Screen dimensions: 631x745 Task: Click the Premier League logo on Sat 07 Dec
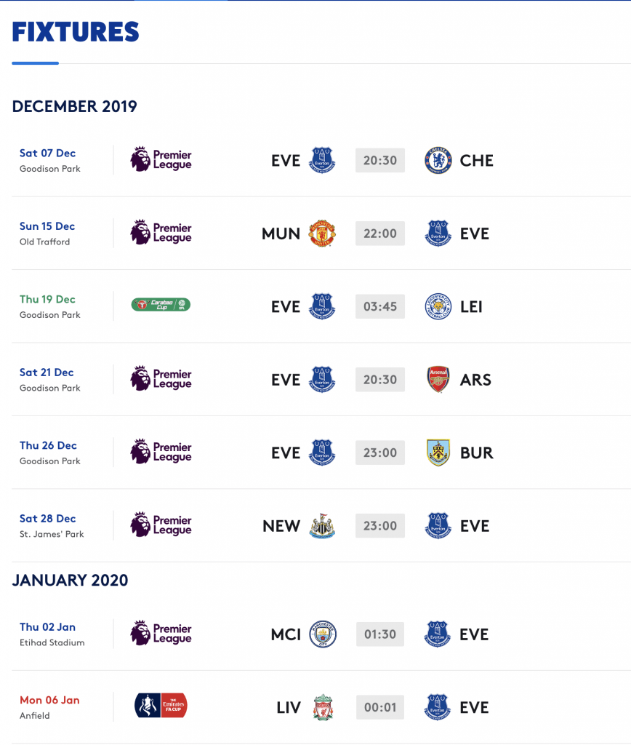(x=161, y=159)
